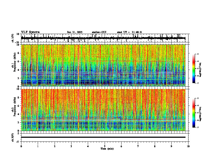Click the "-7" label on ch.2 color scale
Screen dimensions: 212x164
tap(197, 127)
